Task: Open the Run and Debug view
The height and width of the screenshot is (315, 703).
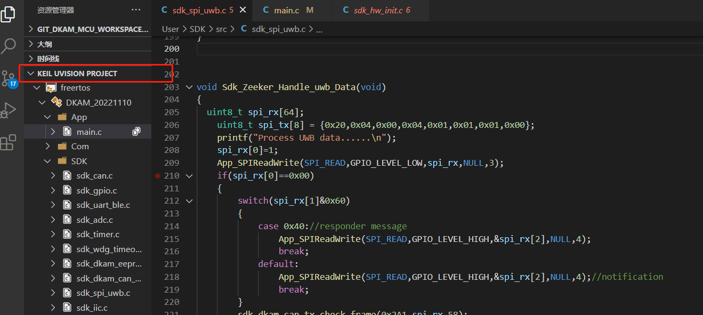Action: [x=9, y=110]
